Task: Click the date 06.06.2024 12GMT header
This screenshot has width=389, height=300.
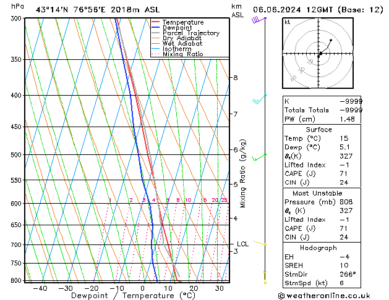Action: pyautogui.click(x=318, y=10)
